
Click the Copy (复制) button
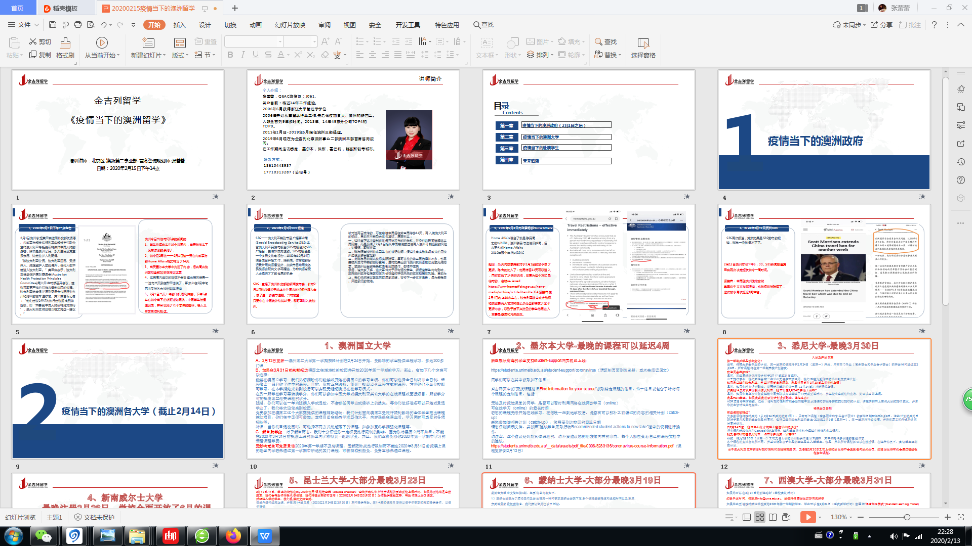pos(40,55)
